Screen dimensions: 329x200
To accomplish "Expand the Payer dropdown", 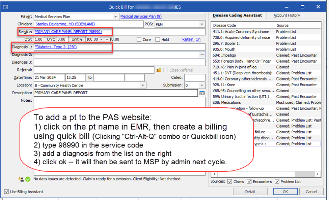I will 116,16.
